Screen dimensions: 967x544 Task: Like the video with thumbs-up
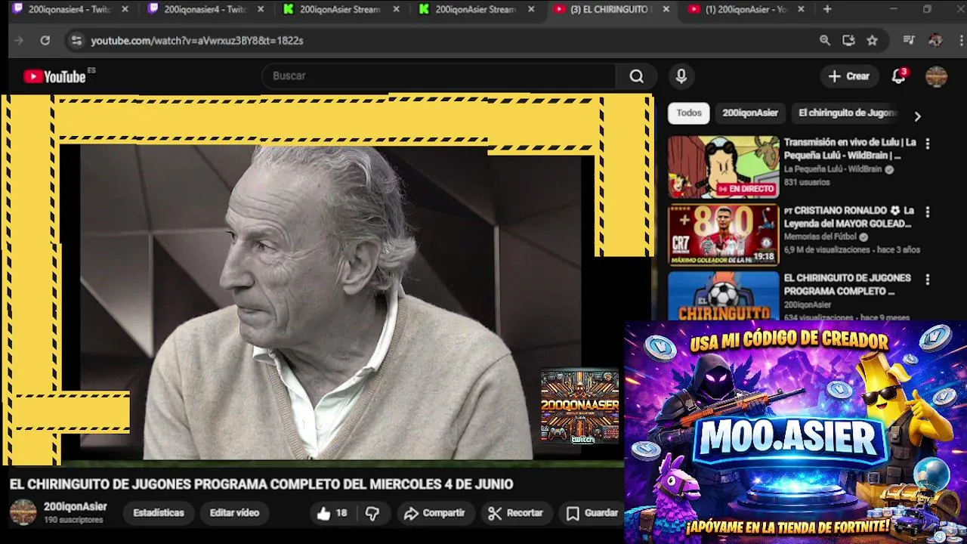point(332,513)
